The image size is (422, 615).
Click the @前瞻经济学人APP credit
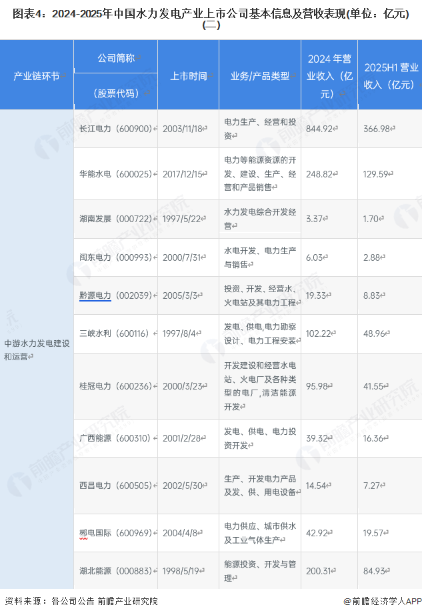pos(383,601)
